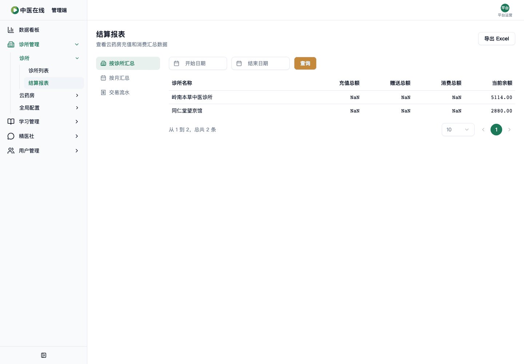Image resolution: width=524 pixels, height=364 pixels.
Task: Click the 精医社 chat bubble icon
Action: click(x=11, y=136)
